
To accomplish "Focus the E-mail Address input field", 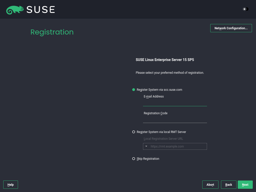I will click(175, 104).
